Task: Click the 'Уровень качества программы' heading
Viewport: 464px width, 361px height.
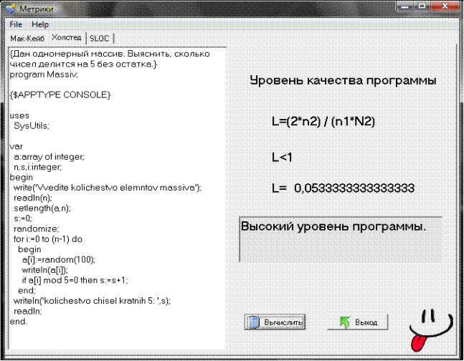Action: pos(343,80)
